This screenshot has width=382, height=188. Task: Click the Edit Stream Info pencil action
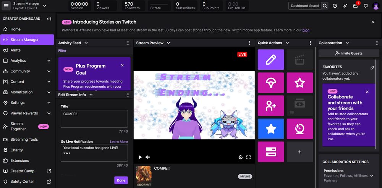pyautogui.click(x=271, y=59)
